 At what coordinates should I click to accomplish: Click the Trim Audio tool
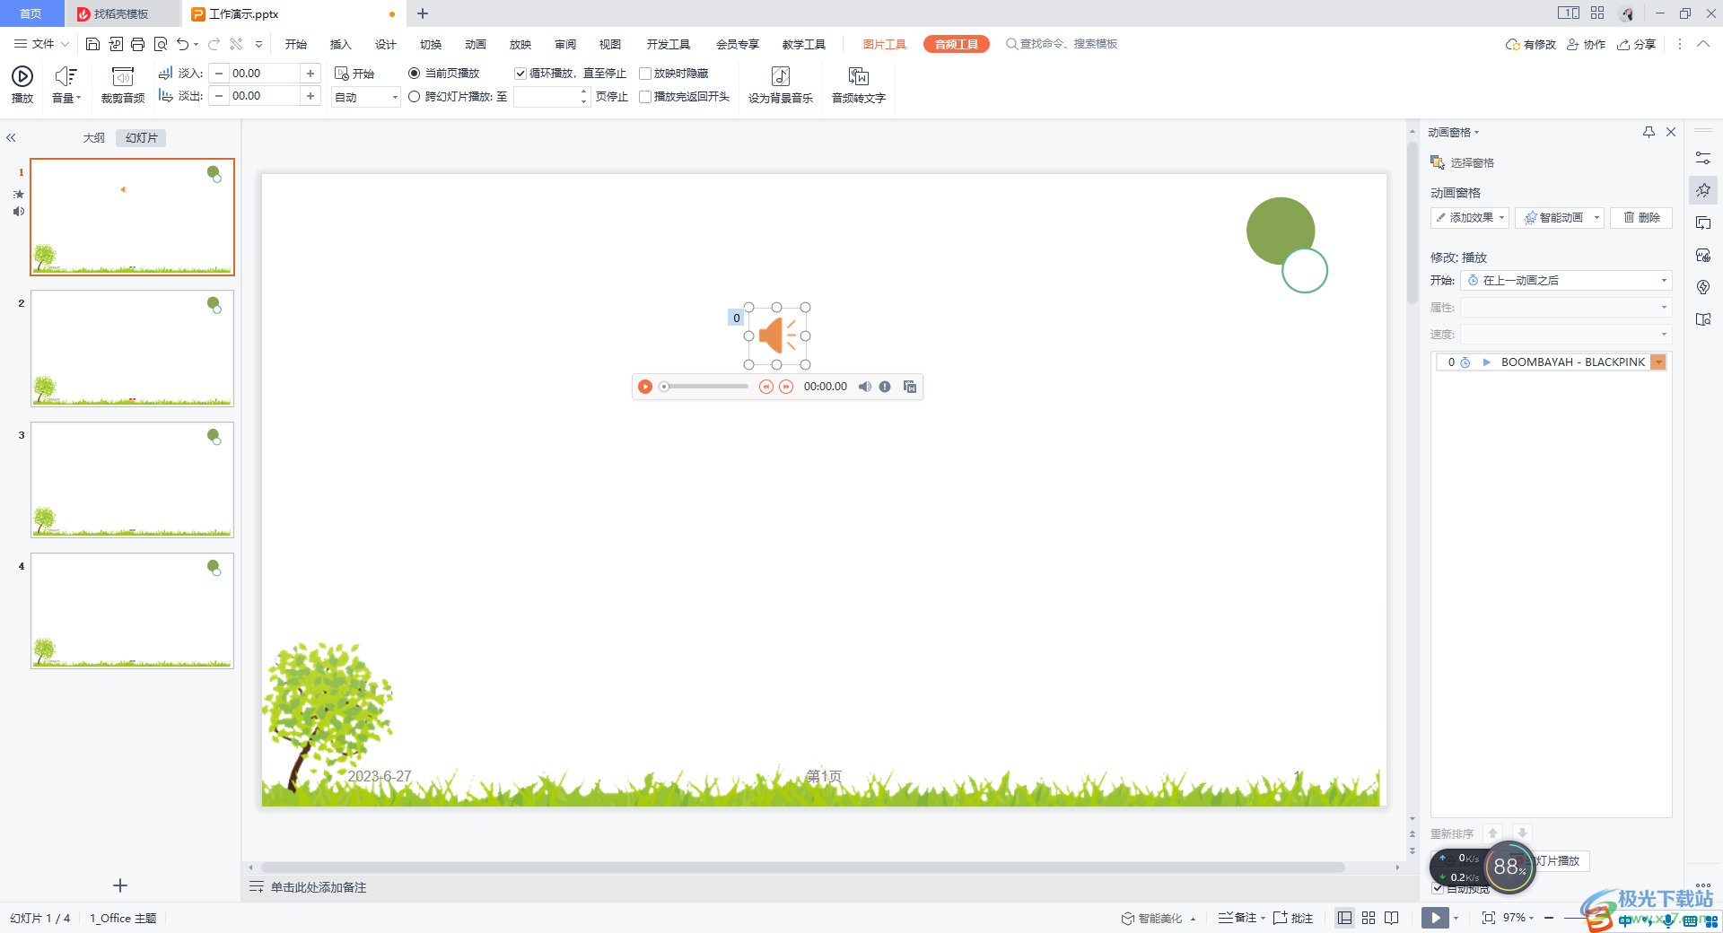coord(123,84)
